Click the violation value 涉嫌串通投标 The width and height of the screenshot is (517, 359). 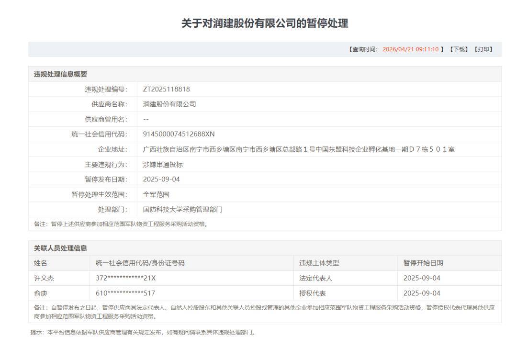[163, 164]
